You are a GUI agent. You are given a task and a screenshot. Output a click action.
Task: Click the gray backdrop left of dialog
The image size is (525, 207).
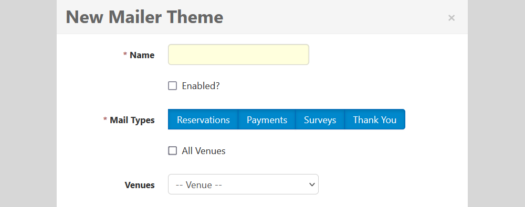click(28, 103)
